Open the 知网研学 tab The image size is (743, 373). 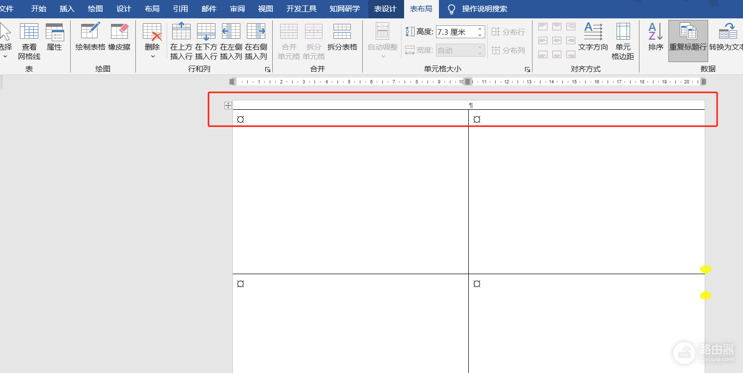[x=344, y=9]
